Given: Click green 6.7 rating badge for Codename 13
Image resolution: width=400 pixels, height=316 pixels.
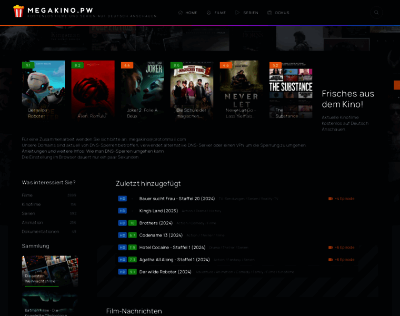Looking at the screenshot, I should pos(133,235).
